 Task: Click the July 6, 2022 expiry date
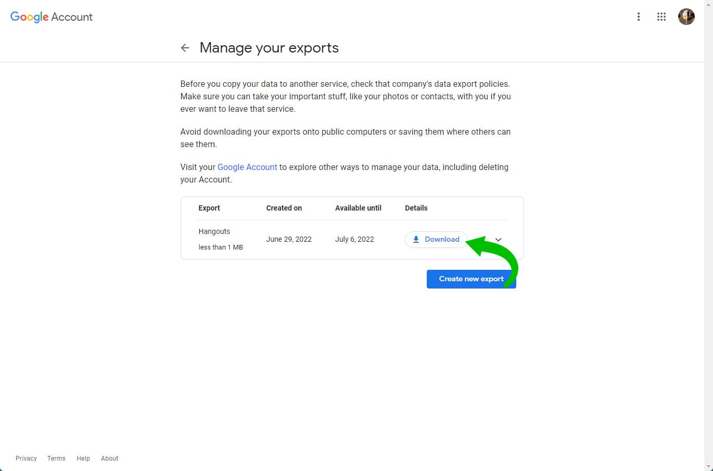(354, 239)
